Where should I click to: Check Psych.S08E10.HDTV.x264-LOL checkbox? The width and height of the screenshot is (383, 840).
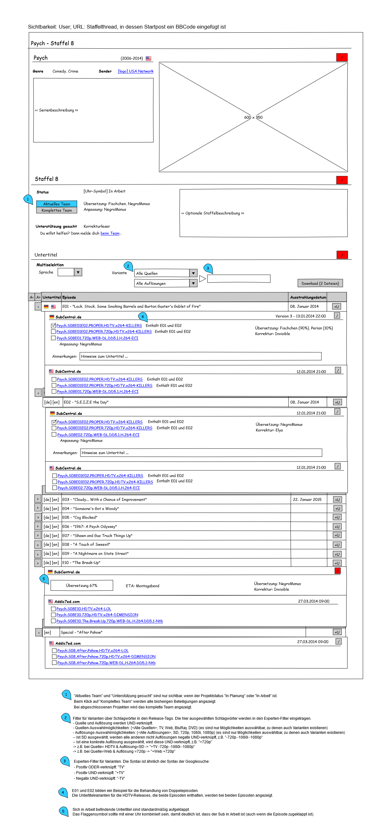tap(53, 609)
